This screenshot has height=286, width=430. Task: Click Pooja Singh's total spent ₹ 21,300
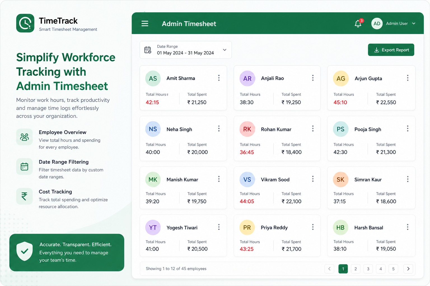(386, 152)
